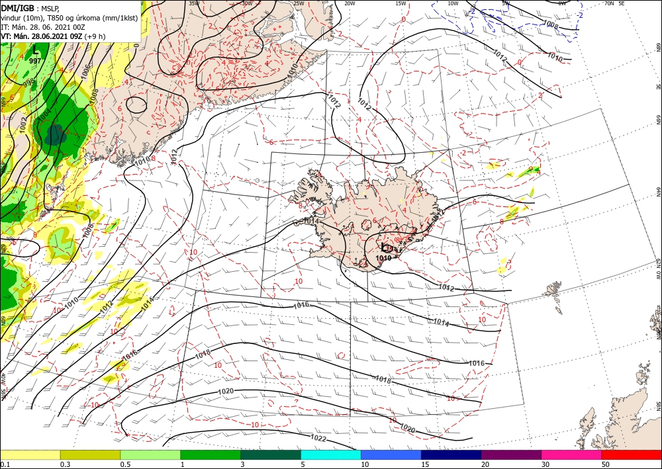
Task: Pick the cyan 5–10 legend swatch
Action: (x=331, y=454)
